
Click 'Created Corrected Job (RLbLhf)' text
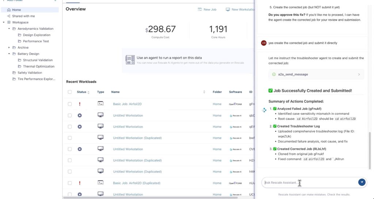click(301, 149)
